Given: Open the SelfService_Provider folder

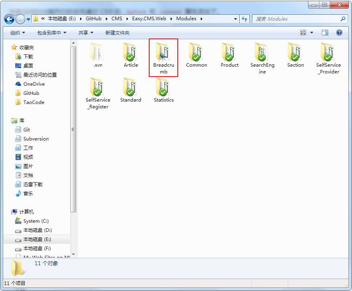Looking at the screenshot, I should click(329, 58).
